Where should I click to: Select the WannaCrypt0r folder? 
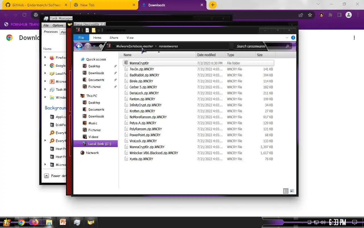[198, 63]
